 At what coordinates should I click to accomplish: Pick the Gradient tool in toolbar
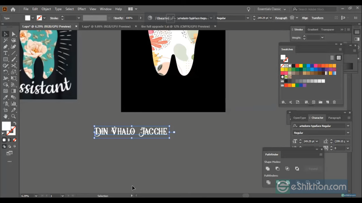click(14, 91)
